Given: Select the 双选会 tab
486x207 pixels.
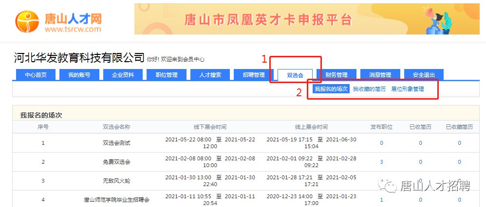Looking at the screenshot, I should click(295, 75).
